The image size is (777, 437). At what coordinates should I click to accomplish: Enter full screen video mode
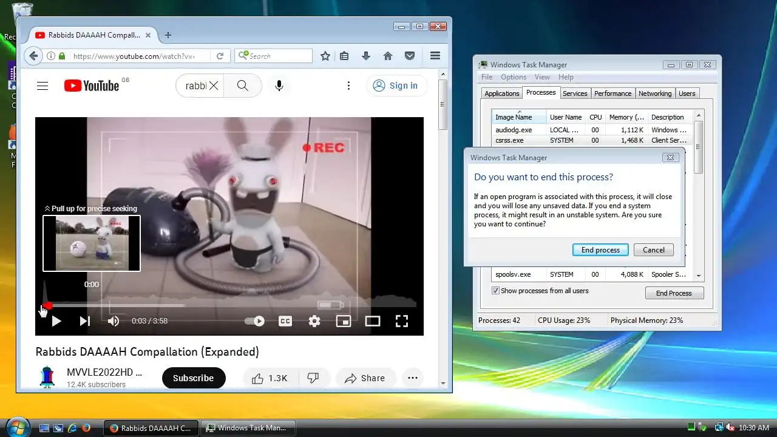402,321
